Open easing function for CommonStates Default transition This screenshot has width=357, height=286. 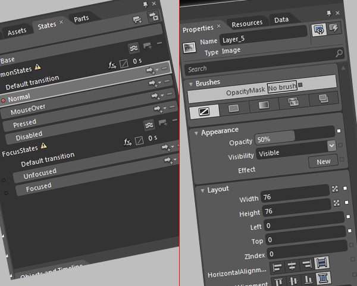coord(124,64)
